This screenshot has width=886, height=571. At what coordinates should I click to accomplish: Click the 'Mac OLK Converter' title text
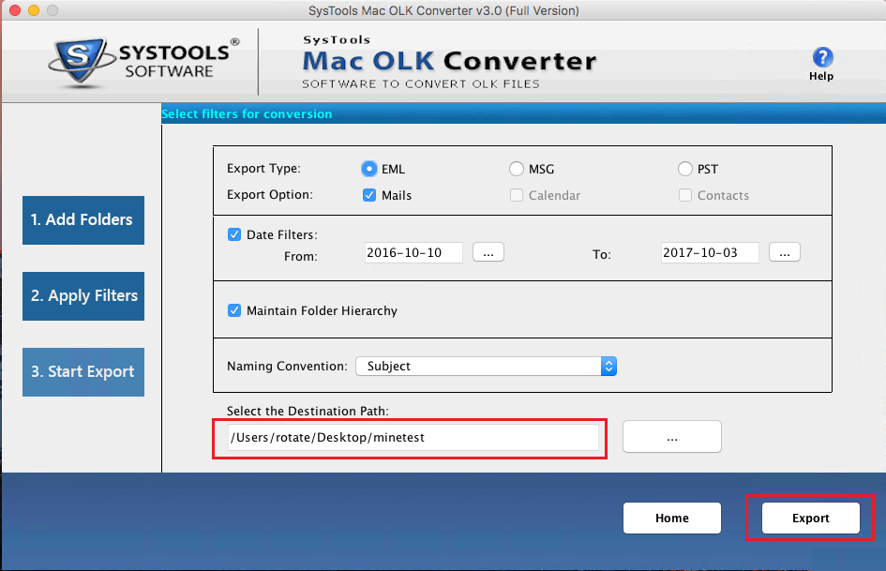pyautogui.click(x=449, y=61)
